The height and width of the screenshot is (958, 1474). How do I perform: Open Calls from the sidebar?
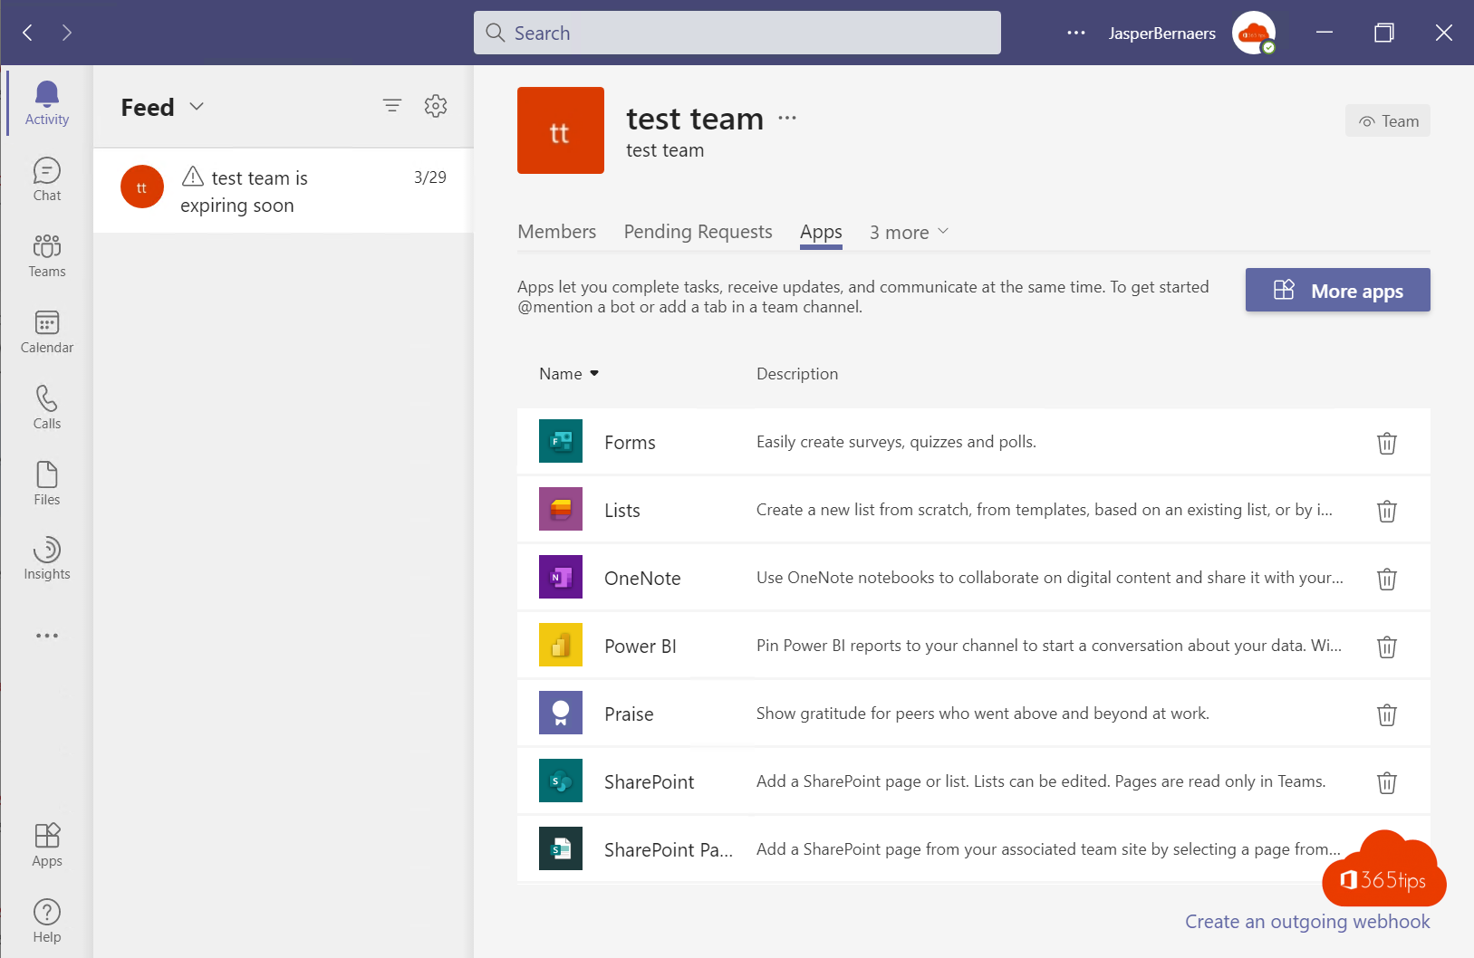coord(47,407)
